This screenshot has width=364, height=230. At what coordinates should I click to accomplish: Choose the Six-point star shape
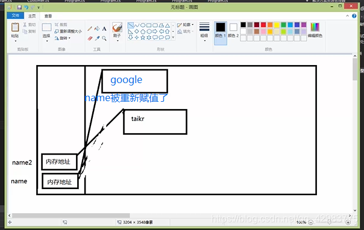coord(149,37)
